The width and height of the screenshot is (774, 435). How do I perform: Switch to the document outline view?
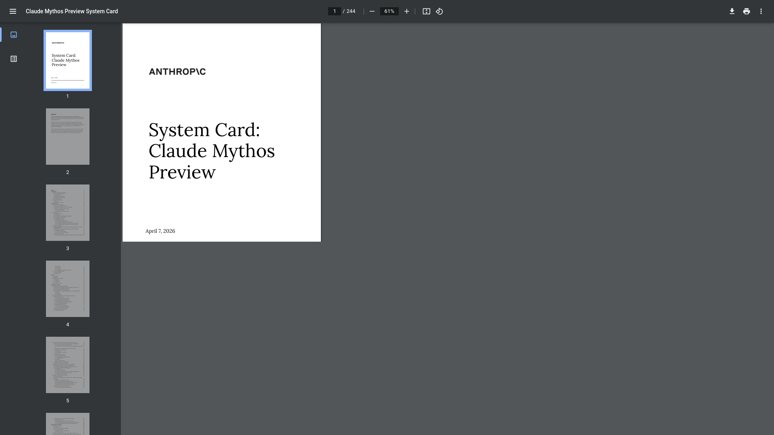tap(14, 59)
